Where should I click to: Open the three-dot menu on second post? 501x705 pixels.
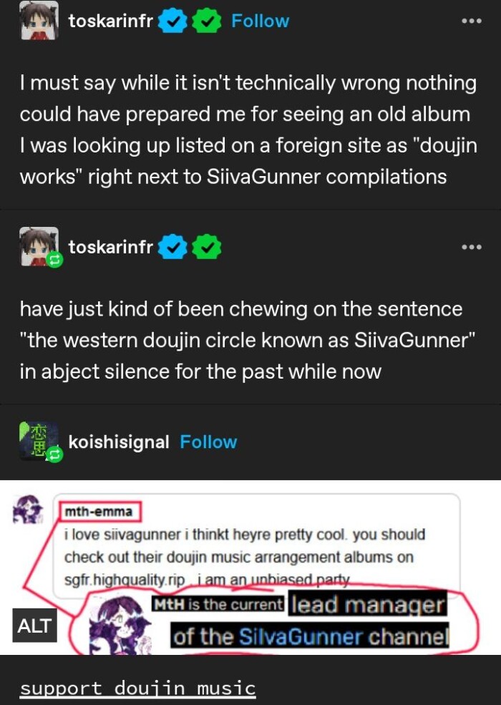(472, 247)
